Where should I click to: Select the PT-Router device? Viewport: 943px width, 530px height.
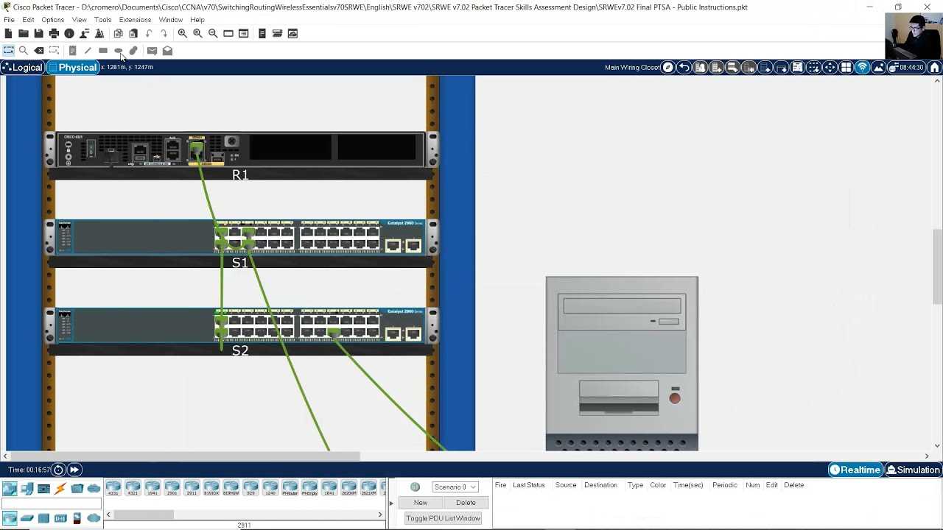point(290,488)
